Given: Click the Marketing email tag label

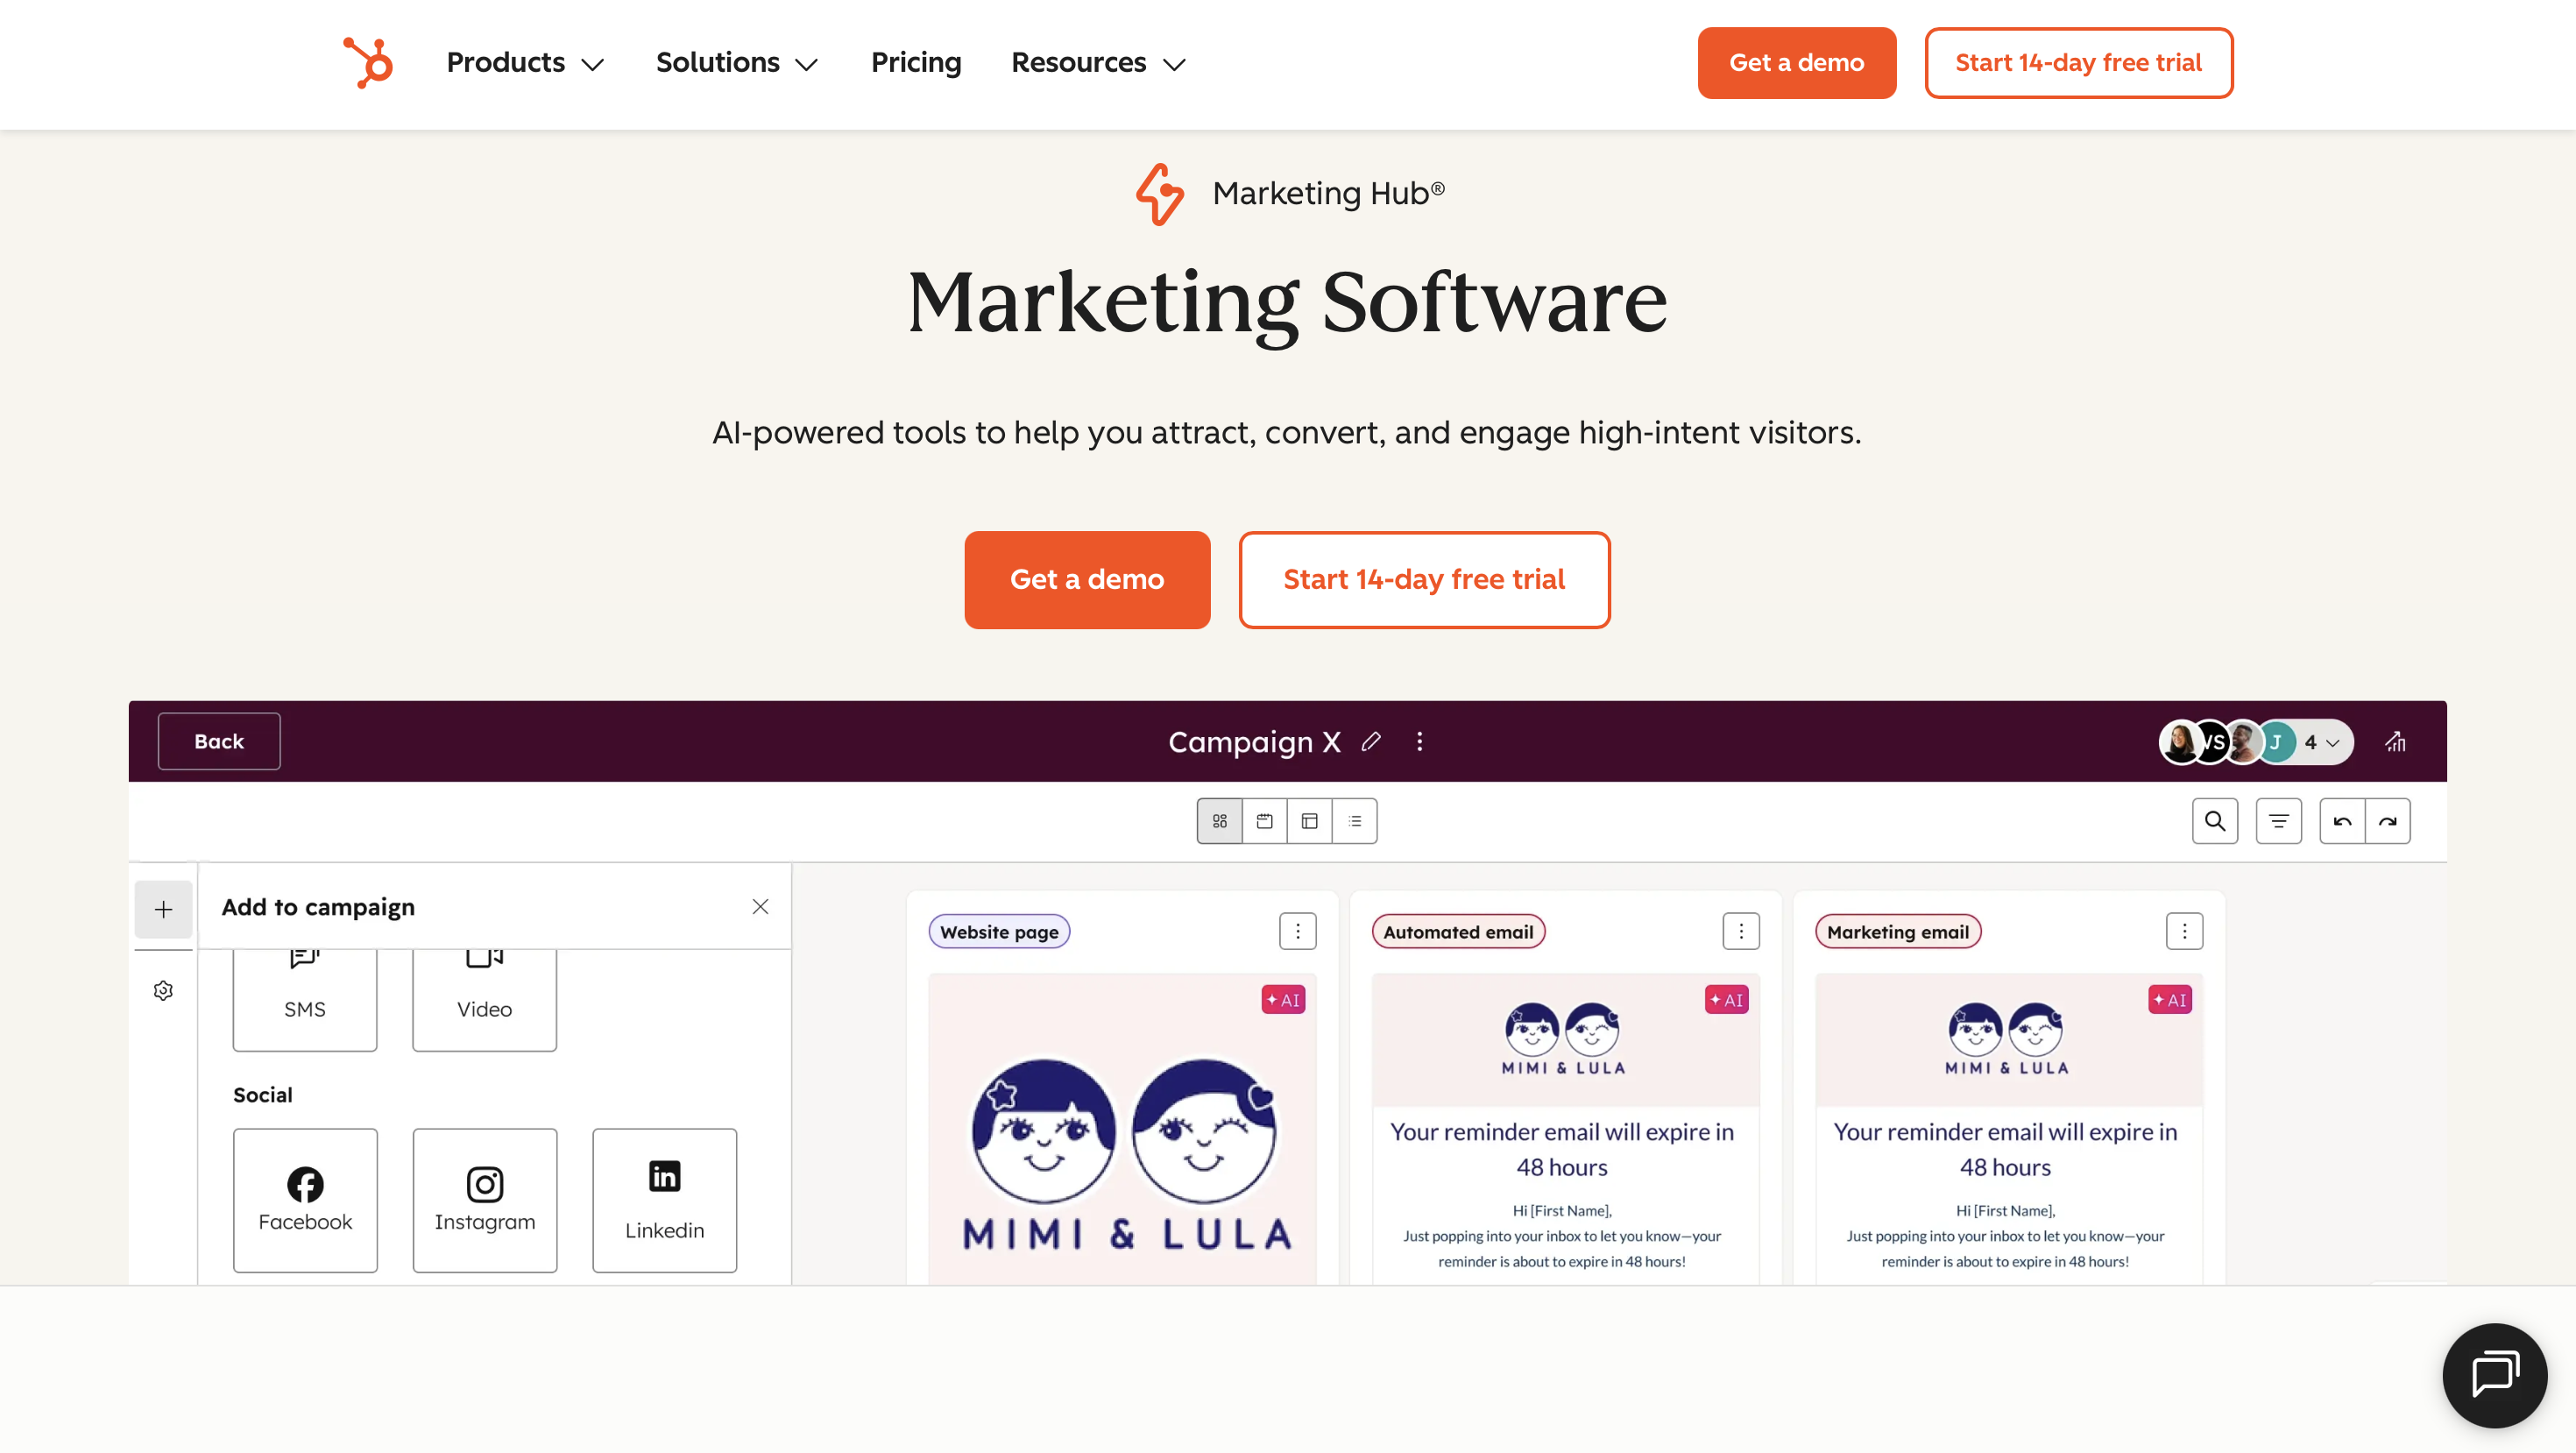Looking at the screenshot, I should point(1898,932).
